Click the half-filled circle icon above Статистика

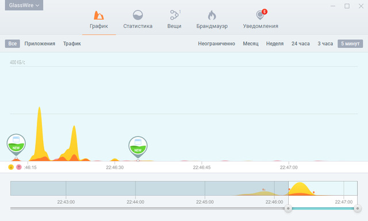[138, 15]
